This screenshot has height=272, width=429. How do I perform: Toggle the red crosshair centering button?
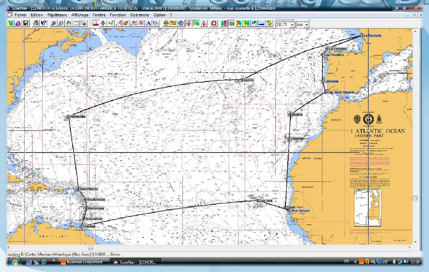click(188, 23)
